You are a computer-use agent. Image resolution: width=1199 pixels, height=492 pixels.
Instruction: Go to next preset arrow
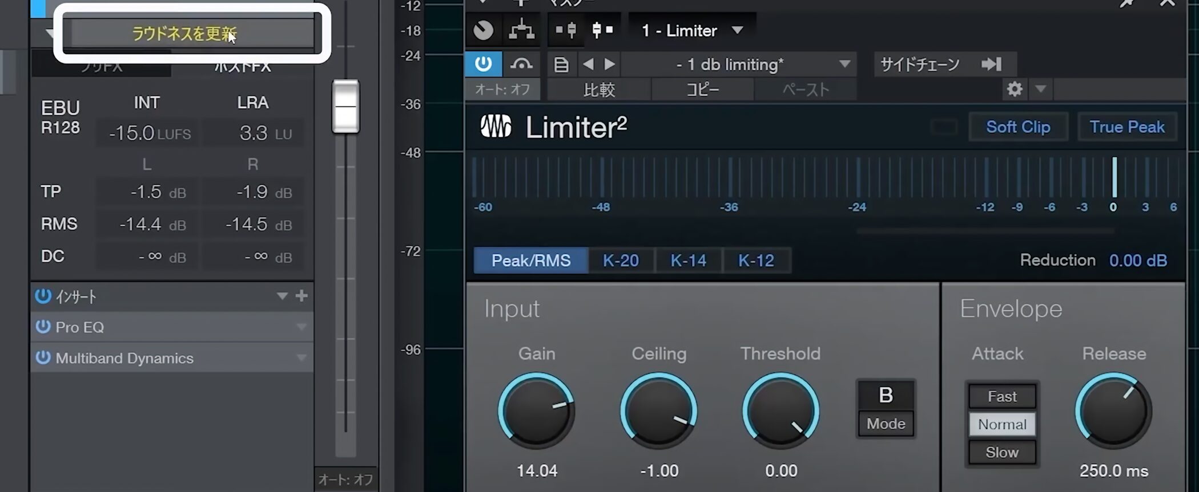coord(610,64)
